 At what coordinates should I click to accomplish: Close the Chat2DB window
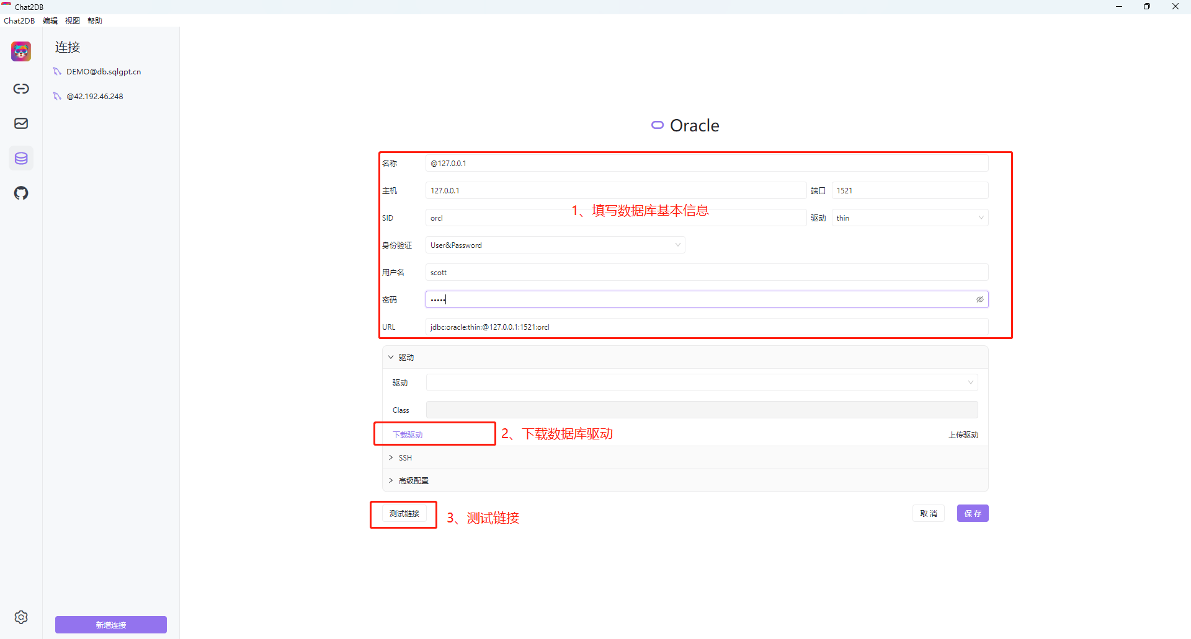pos(1175,7)
